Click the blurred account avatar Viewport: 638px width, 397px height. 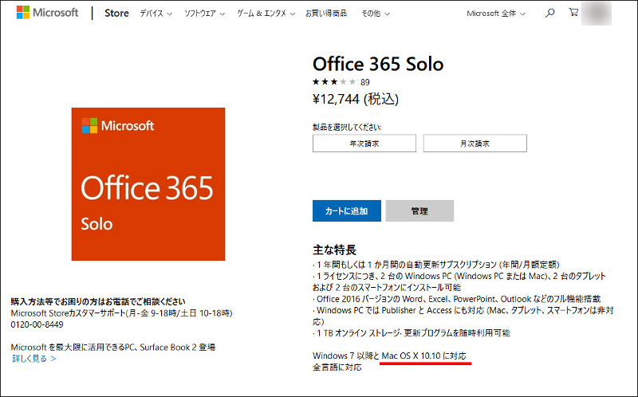(x=596, y=13)
